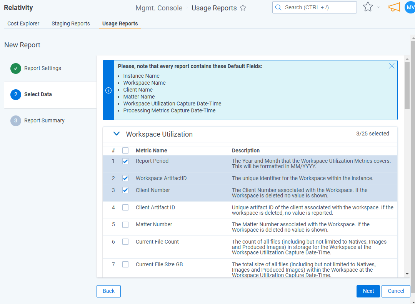Viewport: 415px width, 304px height.
Task: Click the inner panel scroll-down arrow
Action: 407,274
